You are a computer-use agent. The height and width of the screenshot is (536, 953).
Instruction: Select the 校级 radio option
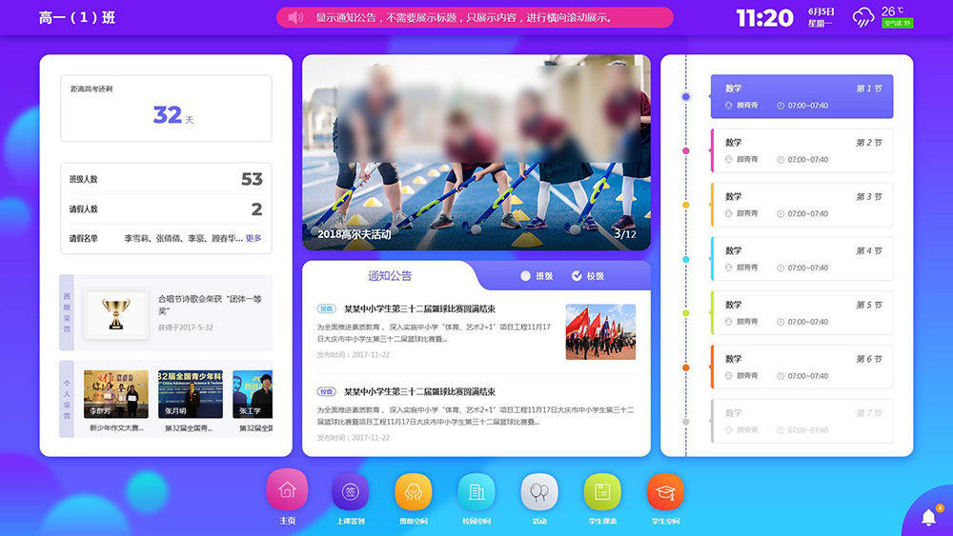pyautogui.click(x=588, y=276)
